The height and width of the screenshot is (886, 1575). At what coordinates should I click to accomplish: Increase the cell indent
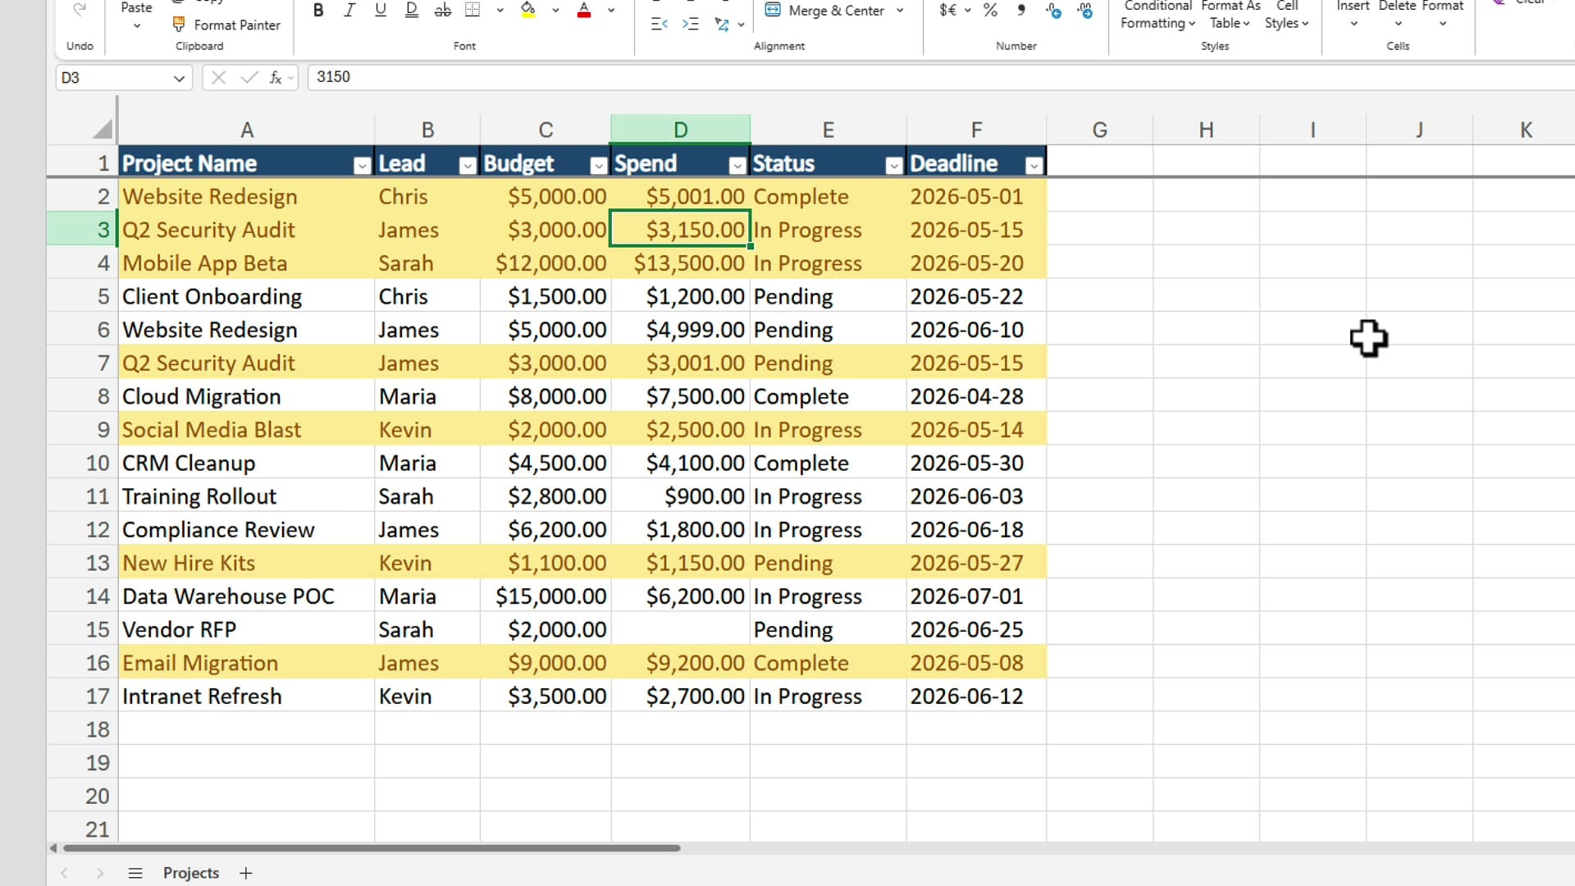click(691, 25)
